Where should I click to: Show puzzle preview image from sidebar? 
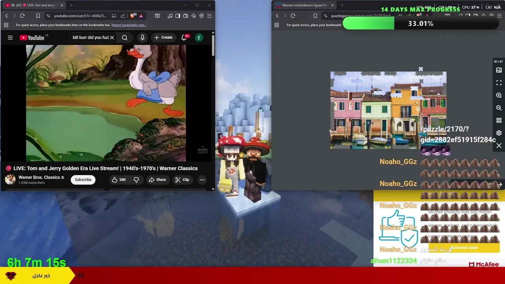pyautogui.click(x=499, y=70)
